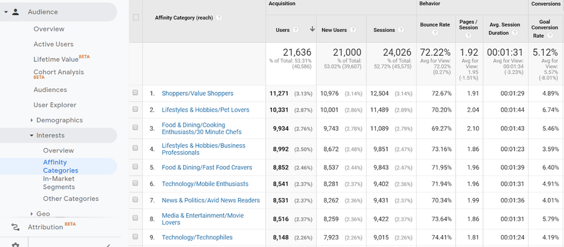Check the Fast Food Cravers row checkbox
This screenshot has width=564, height=247.
(x=135, y=167)
